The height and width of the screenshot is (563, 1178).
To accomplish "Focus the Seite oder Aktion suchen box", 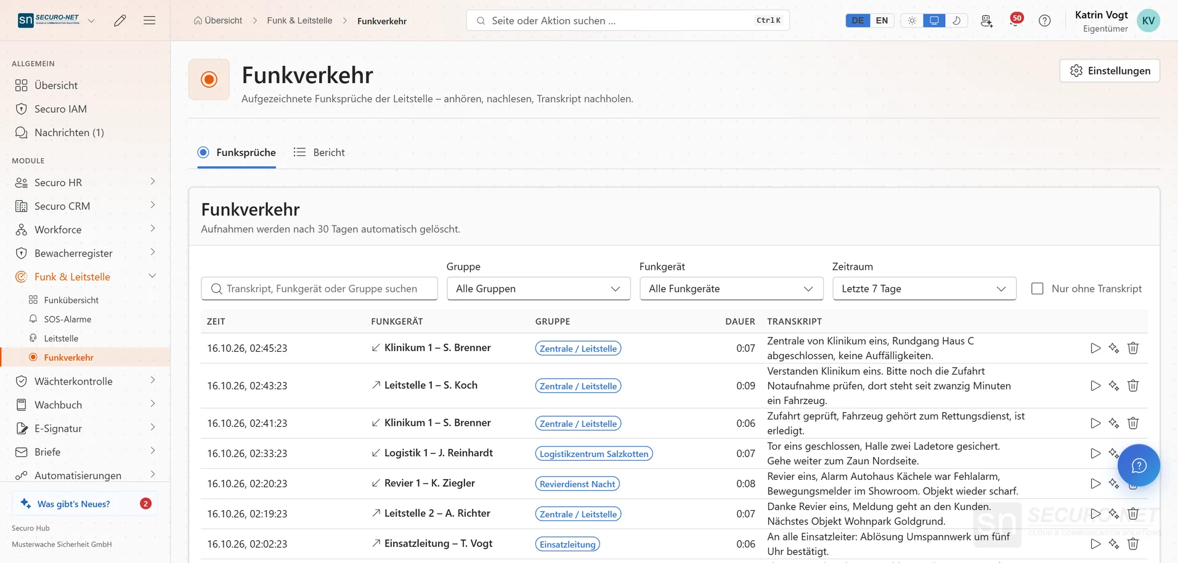I will (x=628, y=20).
